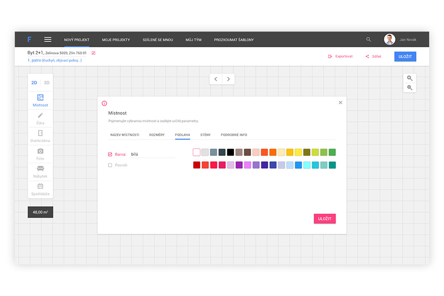The height and width of the screenshot is (296, 444).
Task: Uncheck the Barva checkbox
Action: tap(110, 154)
